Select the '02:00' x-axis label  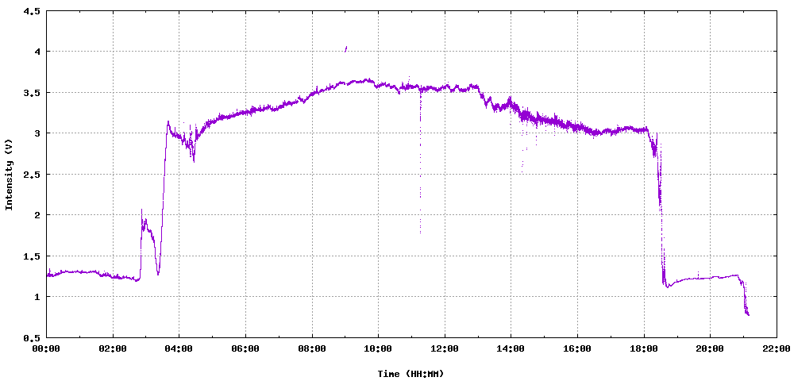[x=113, y=348]
